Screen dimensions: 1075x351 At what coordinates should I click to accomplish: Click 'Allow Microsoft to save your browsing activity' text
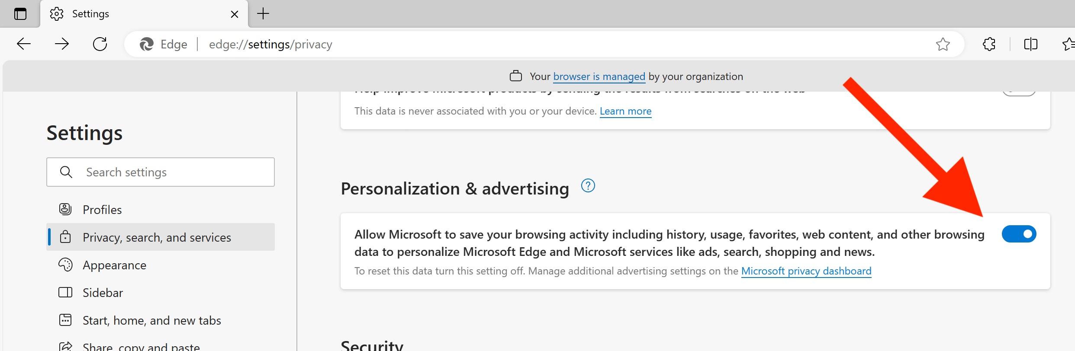click(x=669, y=243)
